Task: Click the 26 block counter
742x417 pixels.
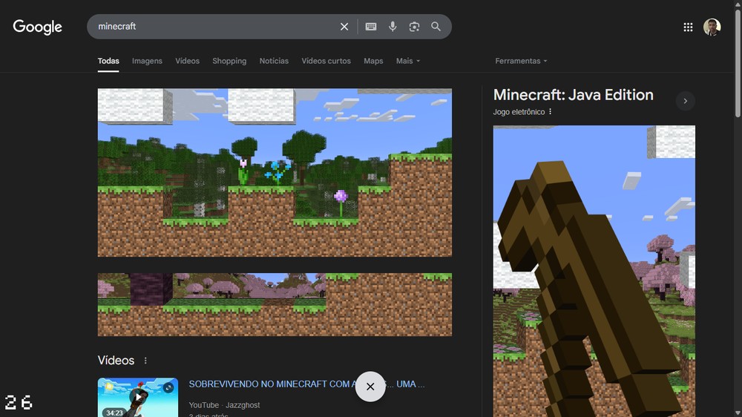Action: click(x=19, y=402)
